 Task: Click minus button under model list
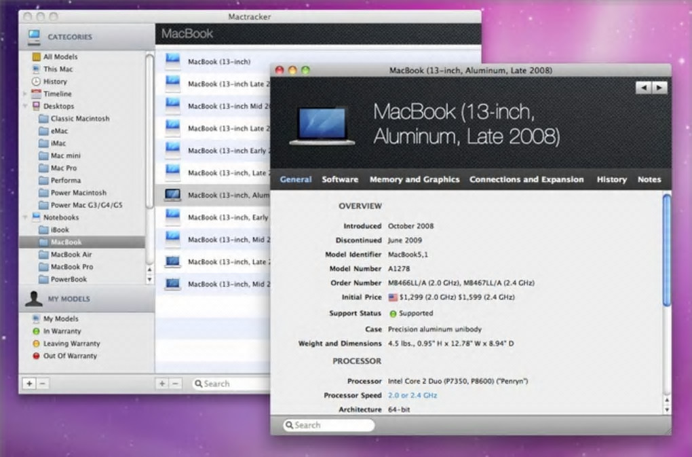[x=175, y=383]
